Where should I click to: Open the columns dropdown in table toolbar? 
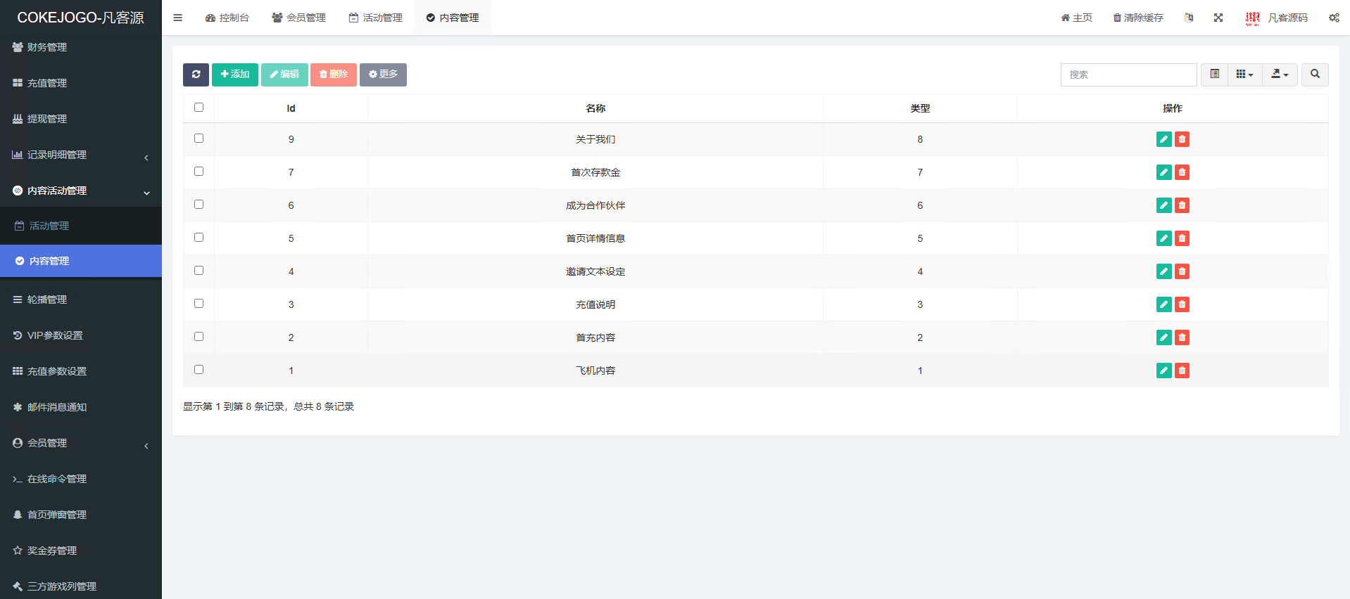pyautogui.click(x=1244, y=75)
